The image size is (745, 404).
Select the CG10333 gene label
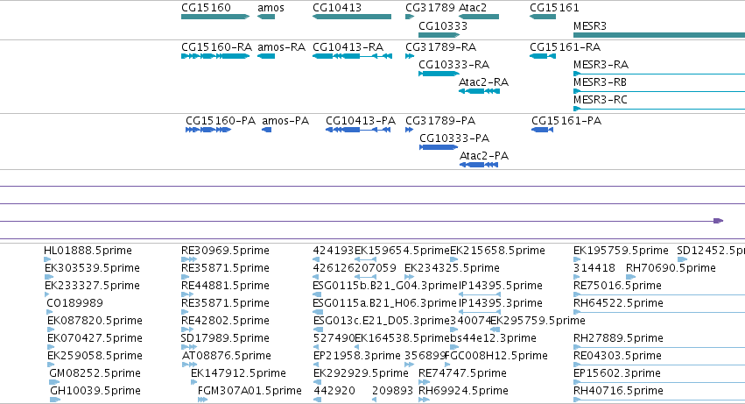[x=443, y=26]
